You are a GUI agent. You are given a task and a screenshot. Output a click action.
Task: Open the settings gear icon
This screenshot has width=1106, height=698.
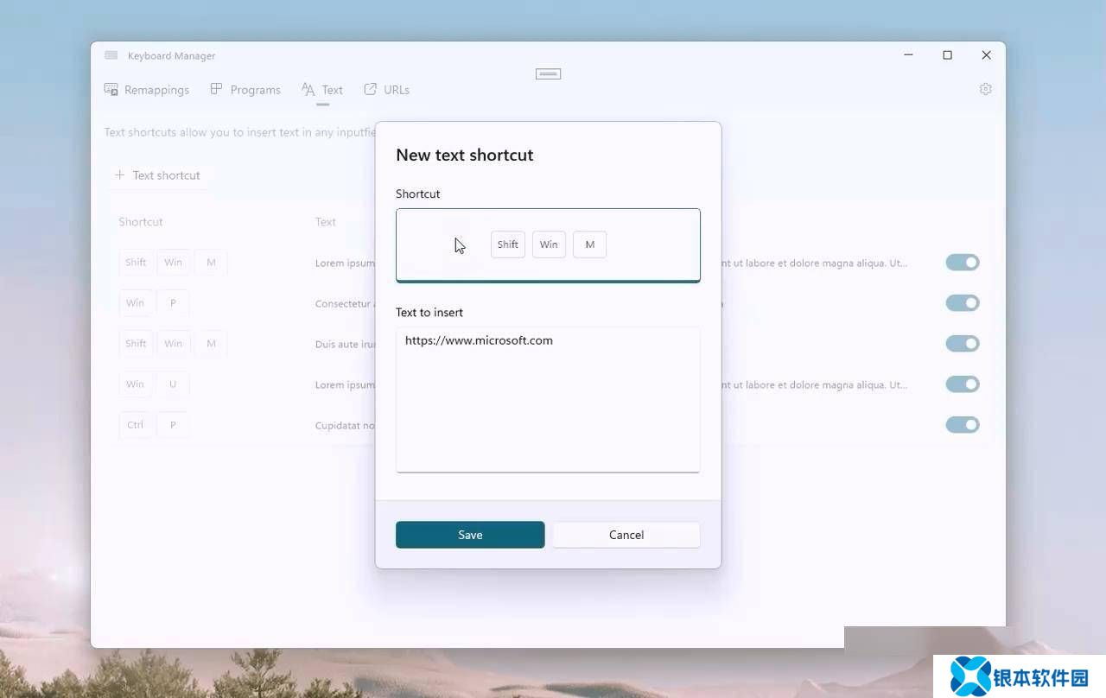(985, 89)
